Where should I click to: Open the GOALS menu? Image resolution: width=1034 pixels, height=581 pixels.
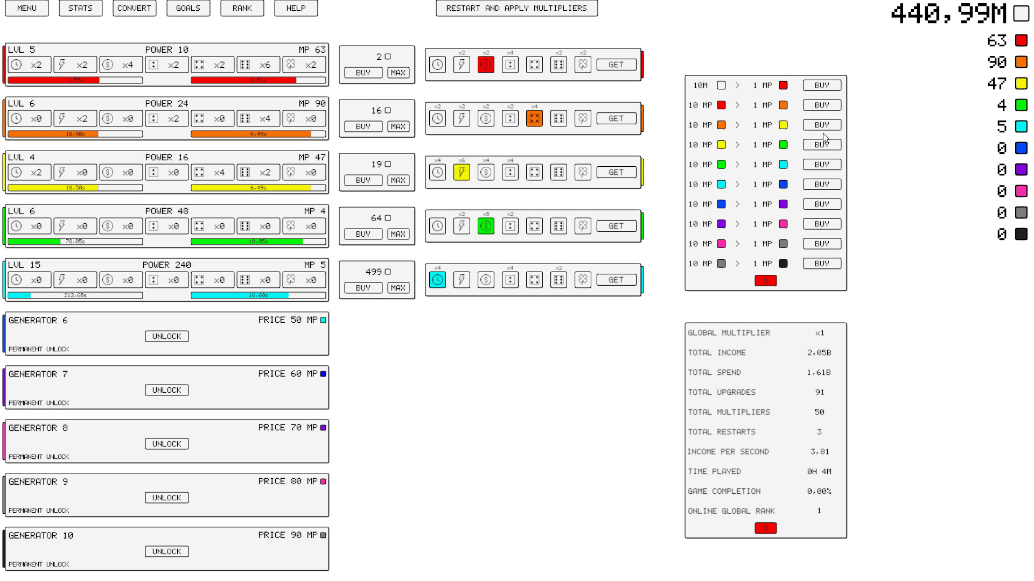[188, 8]
